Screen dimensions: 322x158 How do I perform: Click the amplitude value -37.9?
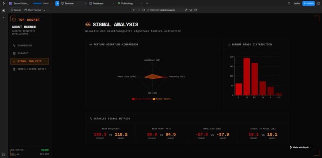click(x=223, y=134)
